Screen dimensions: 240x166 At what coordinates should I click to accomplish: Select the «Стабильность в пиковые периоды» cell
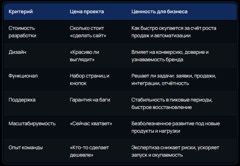pos(172,103)
